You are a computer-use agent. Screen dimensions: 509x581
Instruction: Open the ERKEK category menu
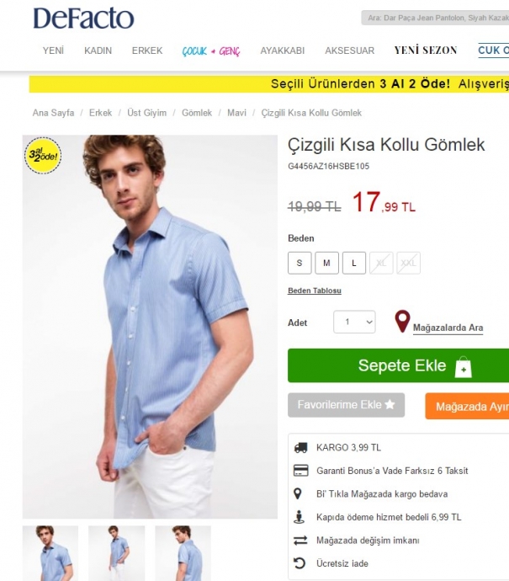point(147,51)
